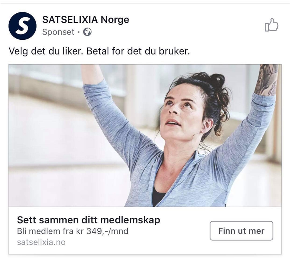
Task: Click the tattooed forearm in the ad image
Action: click(x=266, y=79)
